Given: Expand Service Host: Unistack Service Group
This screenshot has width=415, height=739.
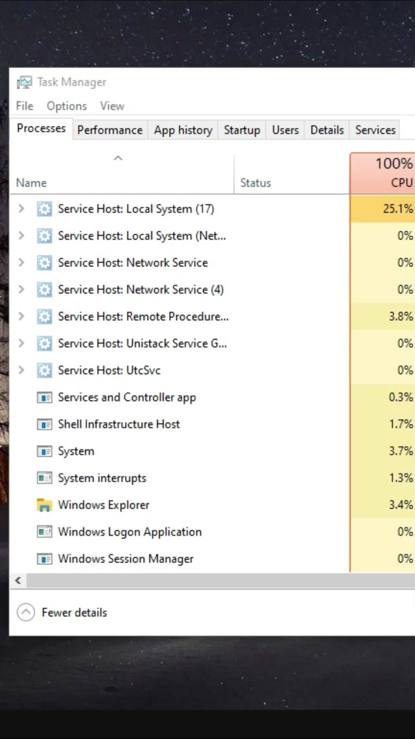Looking at the screenshot, I should click(x=21, y=344).
